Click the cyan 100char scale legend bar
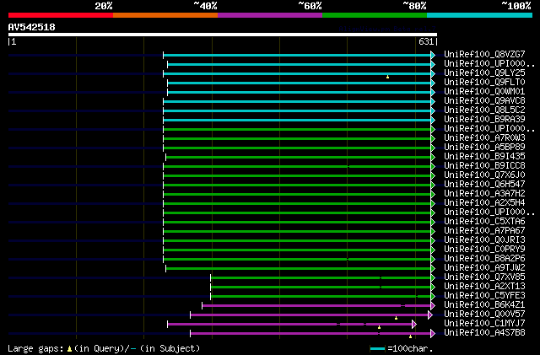 [x=377, y=349]
